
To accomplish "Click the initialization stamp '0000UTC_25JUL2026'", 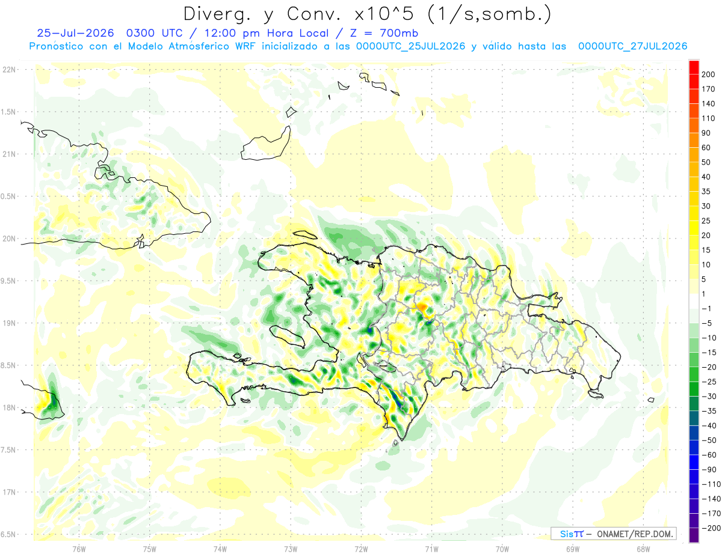I will coord(411,46).
